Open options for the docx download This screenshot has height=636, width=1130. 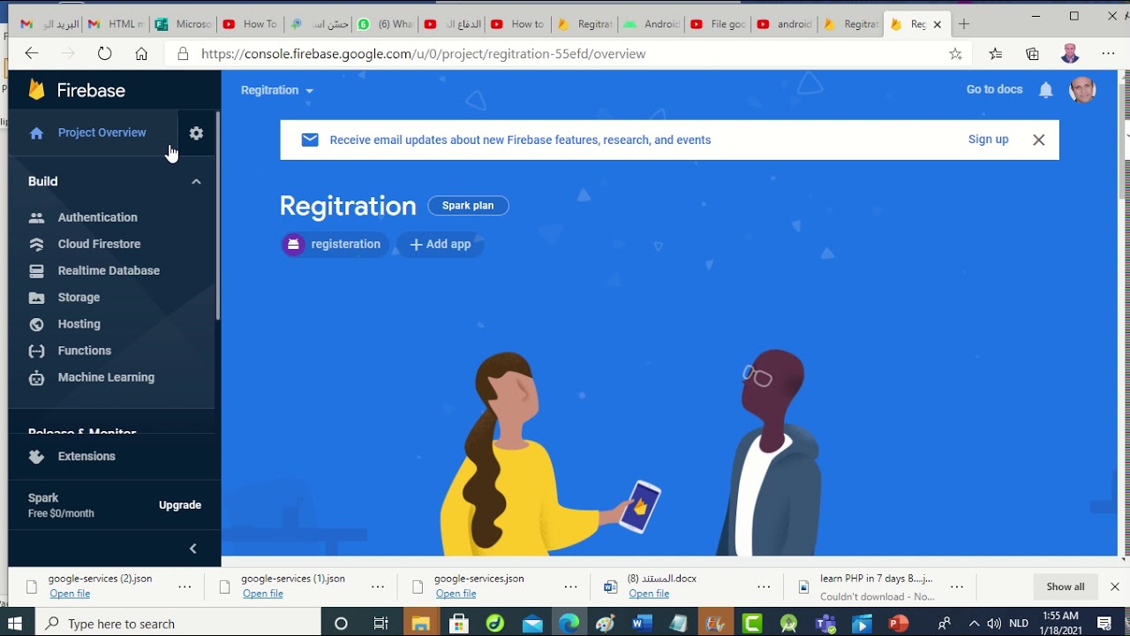[x=764, y=587]
